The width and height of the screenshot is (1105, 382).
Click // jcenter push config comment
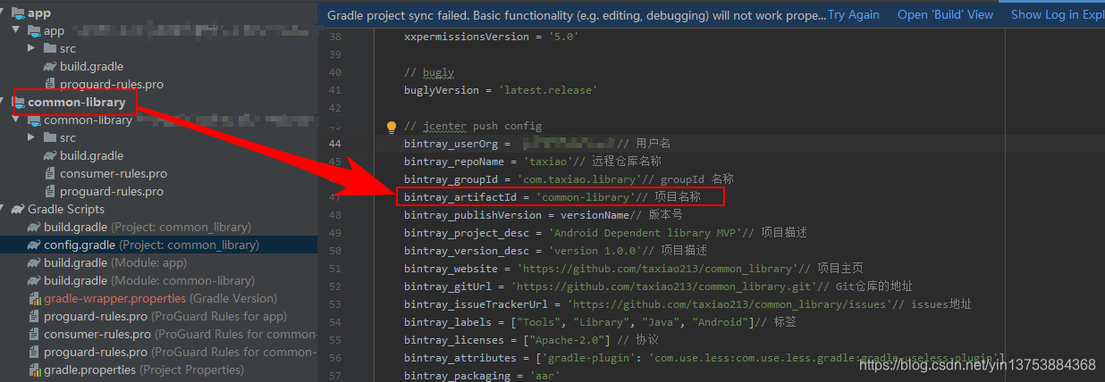click(x=472, y=126)
